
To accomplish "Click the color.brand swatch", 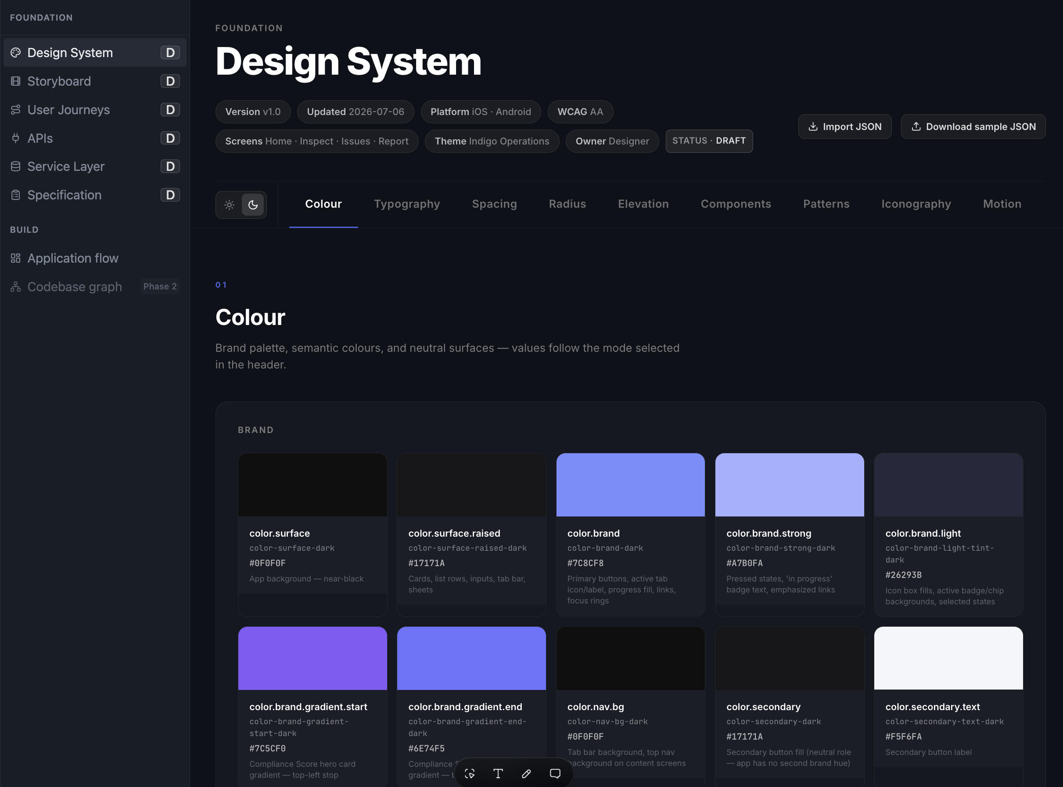I will (x=630, y=485).
